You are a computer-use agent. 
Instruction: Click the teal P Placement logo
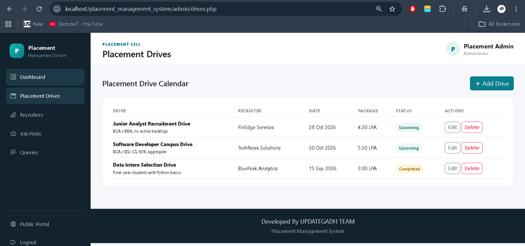click(x=17, y=51)
